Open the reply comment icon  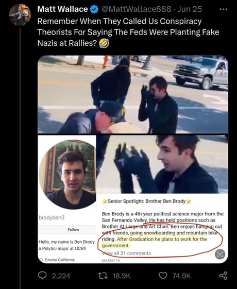[x=42, y=276]
